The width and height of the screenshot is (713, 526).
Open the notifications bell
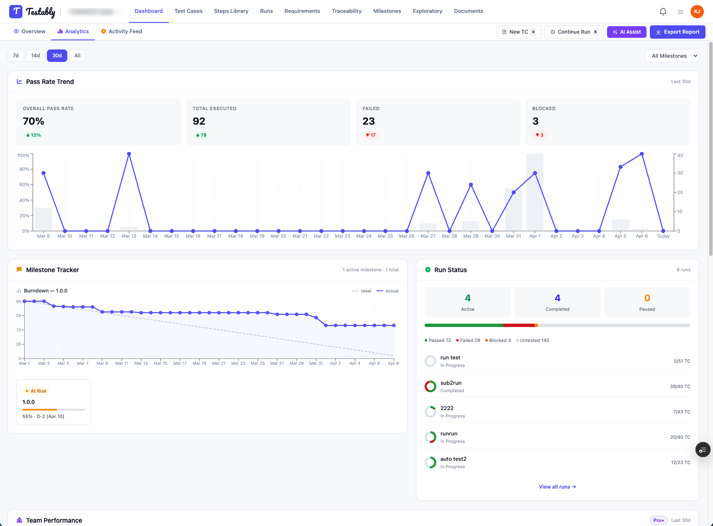coord(663,12)
